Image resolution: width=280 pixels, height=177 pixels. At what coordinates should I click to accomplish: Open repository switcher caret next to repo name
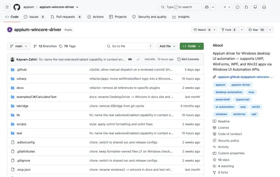tap(77, 7)
